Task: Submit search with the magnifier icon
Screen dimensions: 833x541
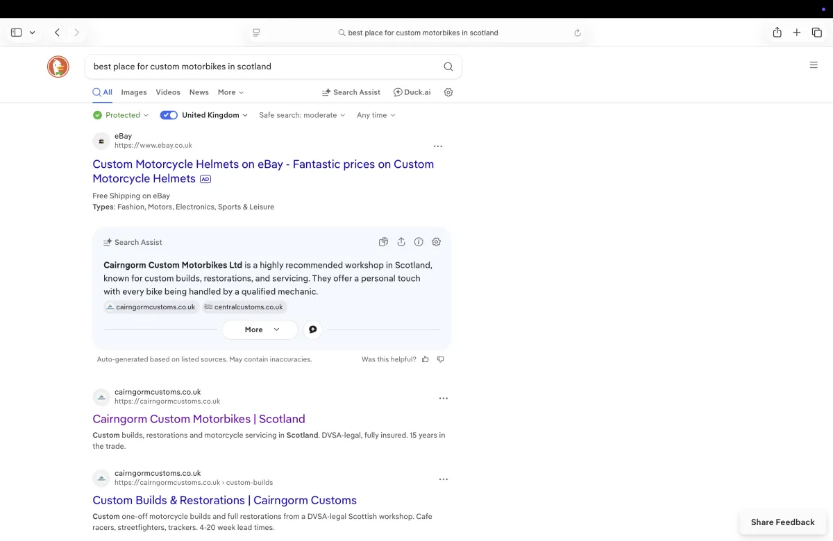Action: click(x=448, y=67)
